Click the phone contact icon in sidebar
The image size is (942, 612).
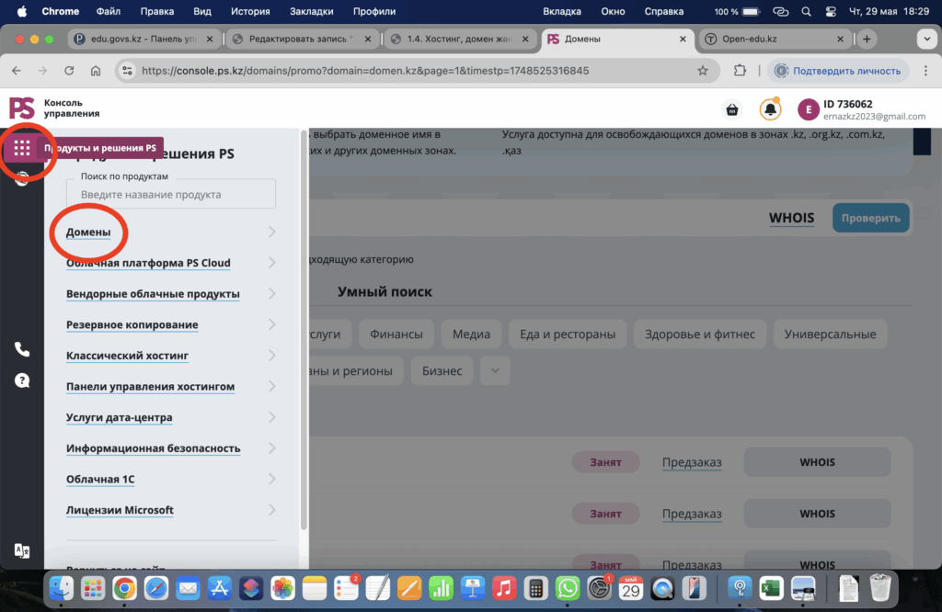pos(22,349)
